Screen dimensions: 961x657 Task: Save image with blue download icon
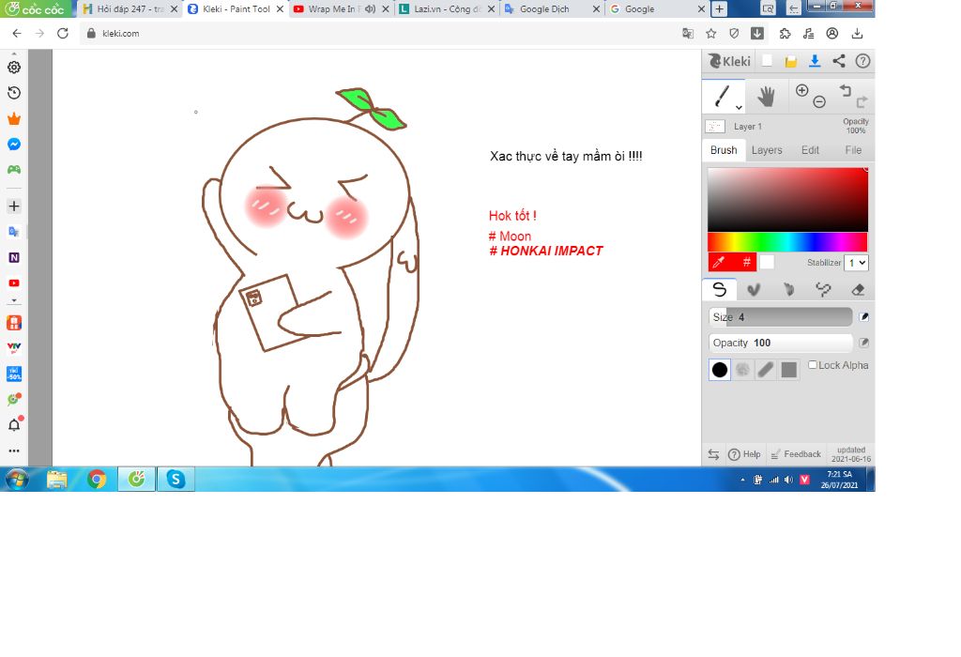tap(815, 61)
